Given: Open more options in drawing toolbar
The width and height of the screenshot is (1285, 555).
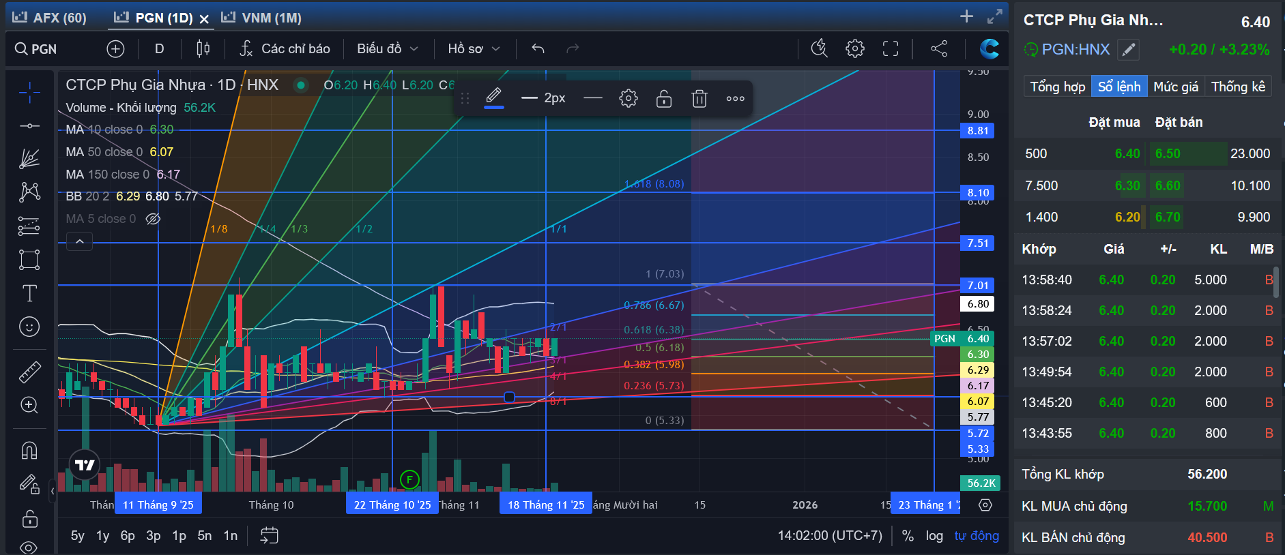Looking at the screenshot, I should [x=735, y=99].
